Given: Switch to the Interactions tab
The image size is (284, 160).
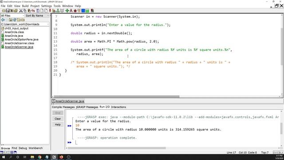Looking at the screenshot, I should pos(118,107).
